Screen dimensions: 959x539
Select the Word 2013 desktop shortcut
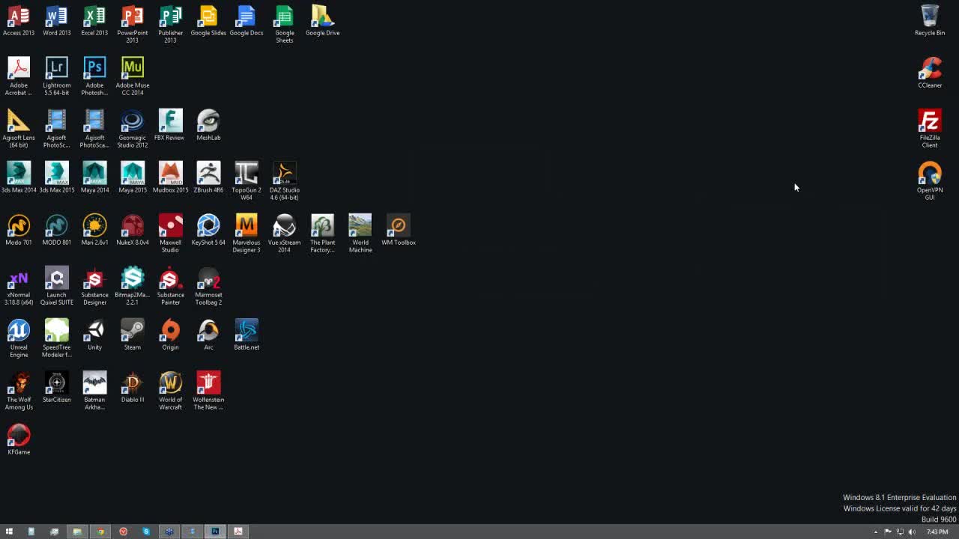coord(57,21)
